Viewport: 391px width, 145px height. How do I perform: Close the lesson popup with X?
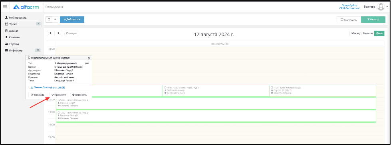[89, 58]
